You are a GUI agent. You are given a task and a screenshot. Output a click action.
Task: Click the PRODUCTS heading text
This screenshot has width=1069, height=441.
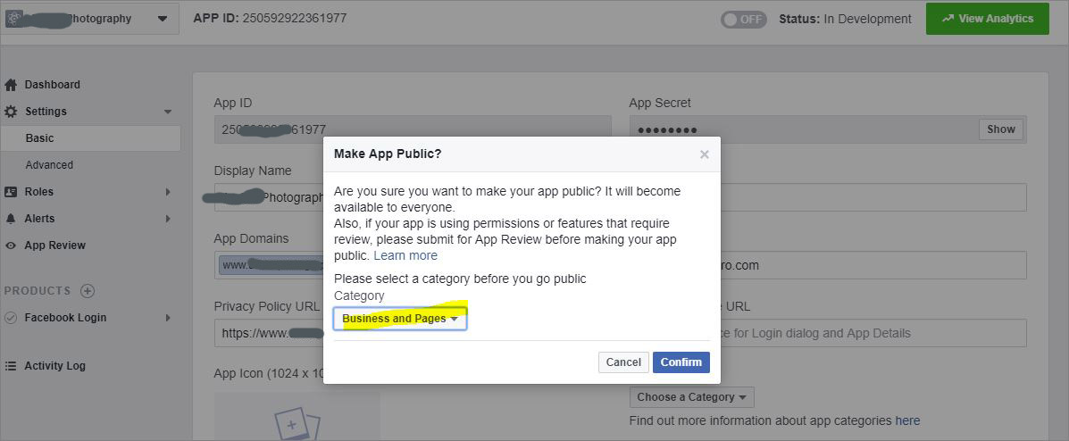(x=38, y=291)
